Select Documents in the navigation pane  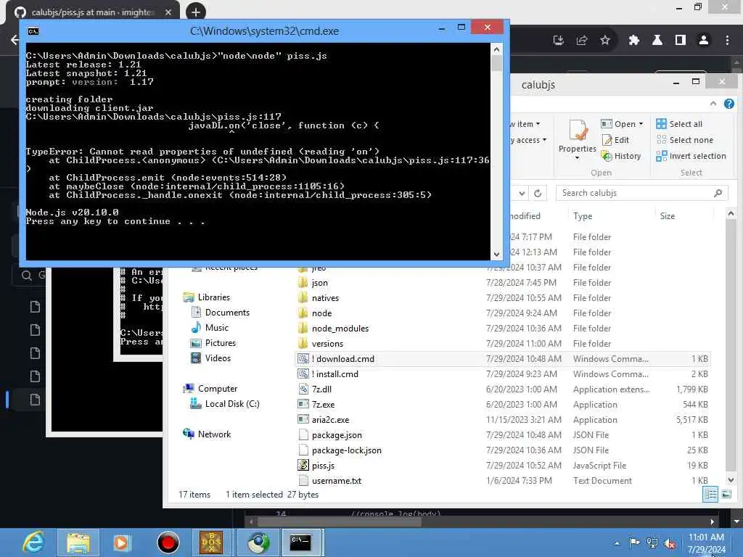click(x=227, y=313)
